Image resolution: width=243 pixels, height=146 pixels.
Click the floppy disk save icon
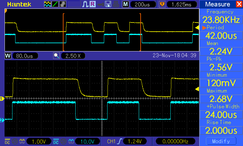107,4
